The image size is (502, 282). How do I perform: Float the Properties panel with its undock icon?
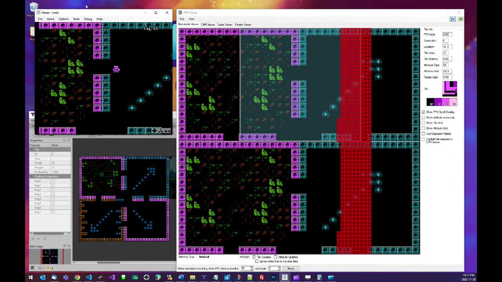(x=65, y=140)
